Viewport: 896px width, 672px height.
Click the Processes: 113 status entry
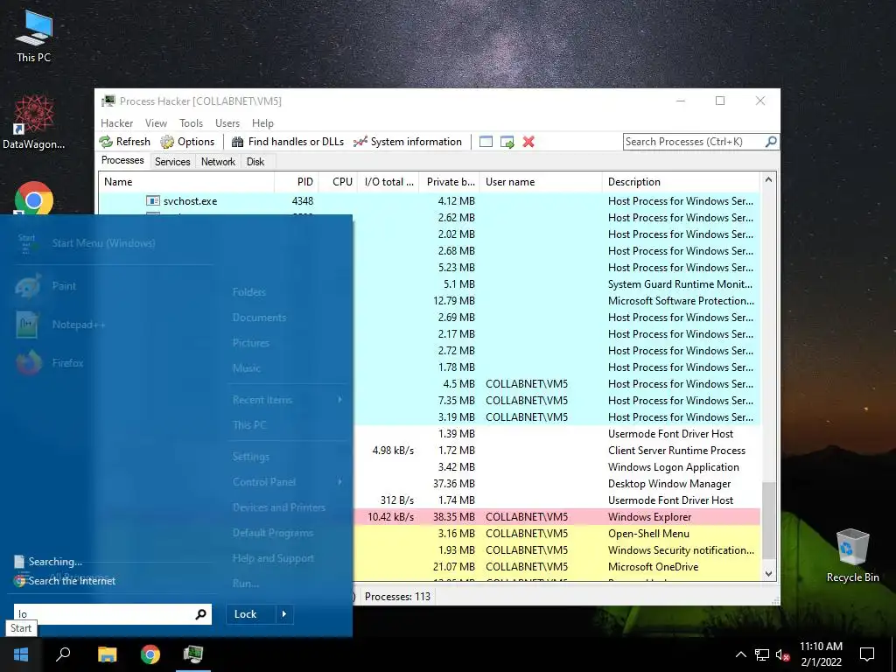398,597
